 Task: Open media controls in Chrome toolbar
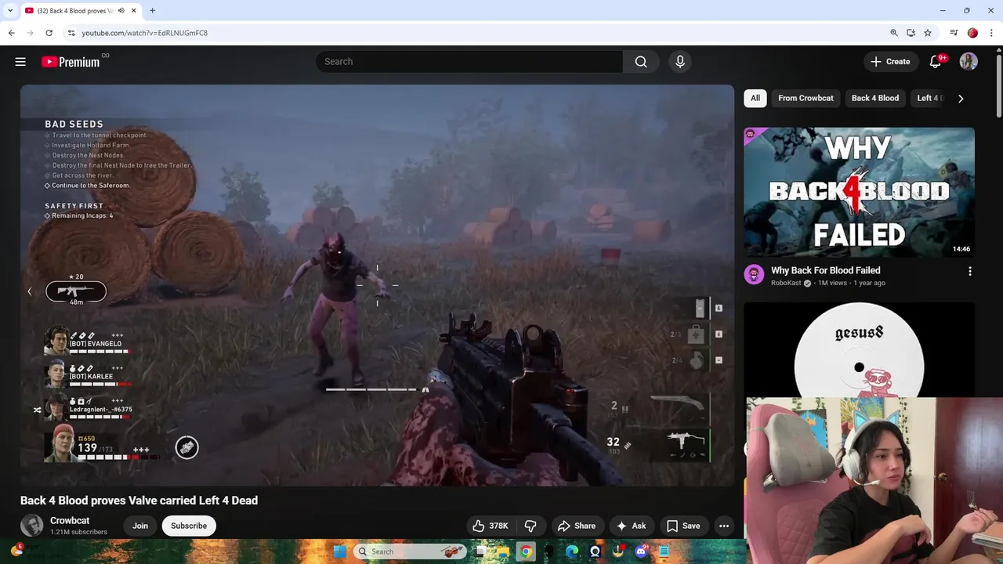click(x=954, y=33)
